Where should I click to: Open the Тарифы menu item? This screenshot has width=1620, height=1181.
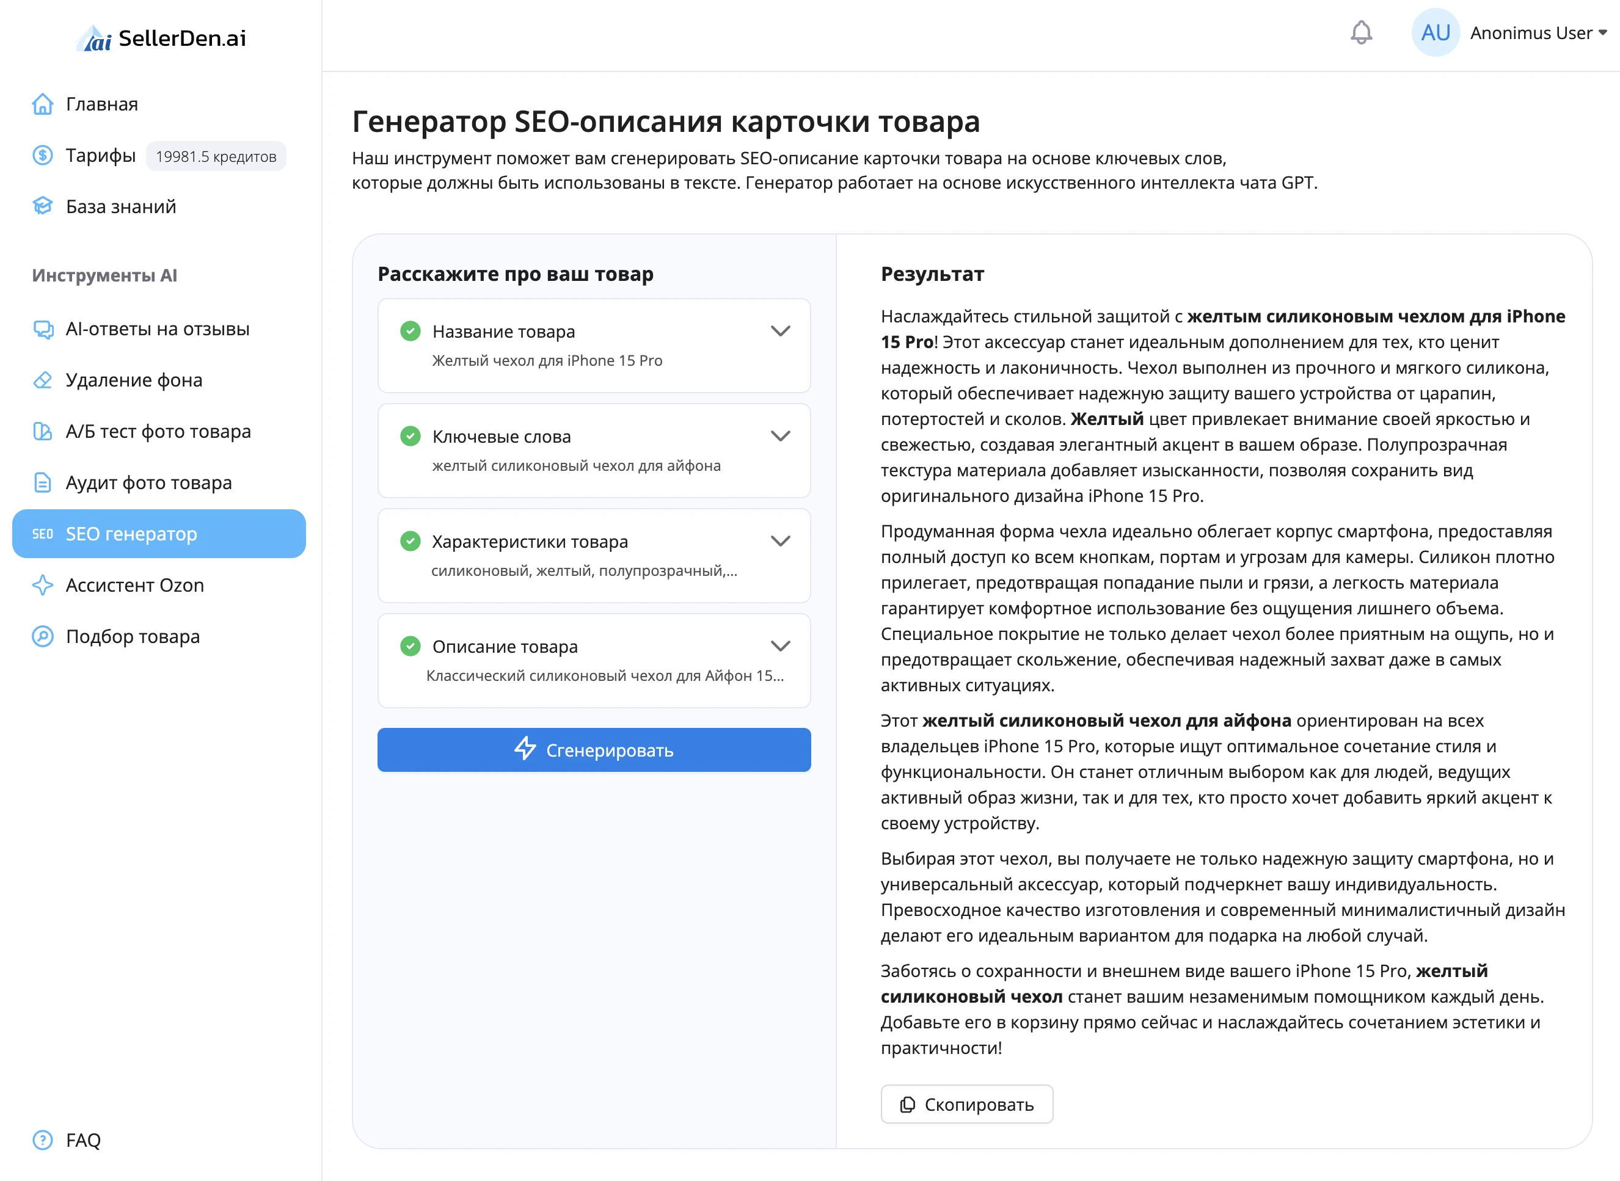tap(101, 155)
